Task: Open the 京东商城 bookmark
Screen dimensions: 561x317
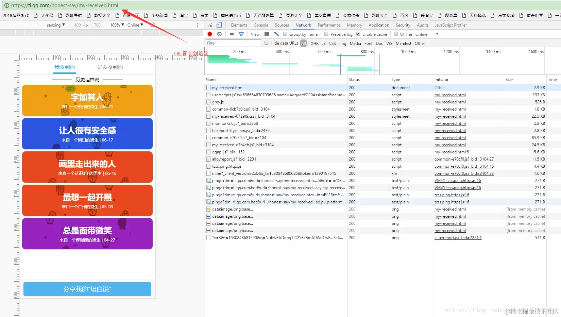Action: (503, 16)
